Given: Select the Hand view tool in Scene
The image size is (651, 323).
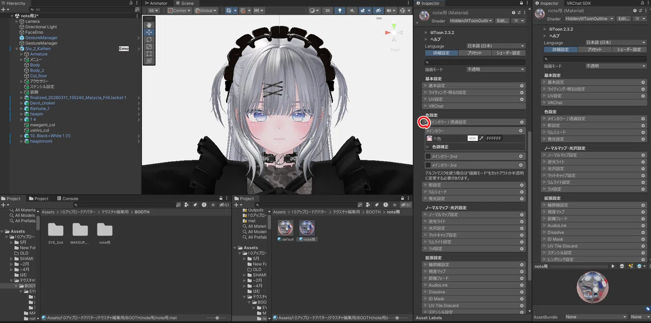Looking at the screenshot, I should pyautogui.click(x=149, y=24).
